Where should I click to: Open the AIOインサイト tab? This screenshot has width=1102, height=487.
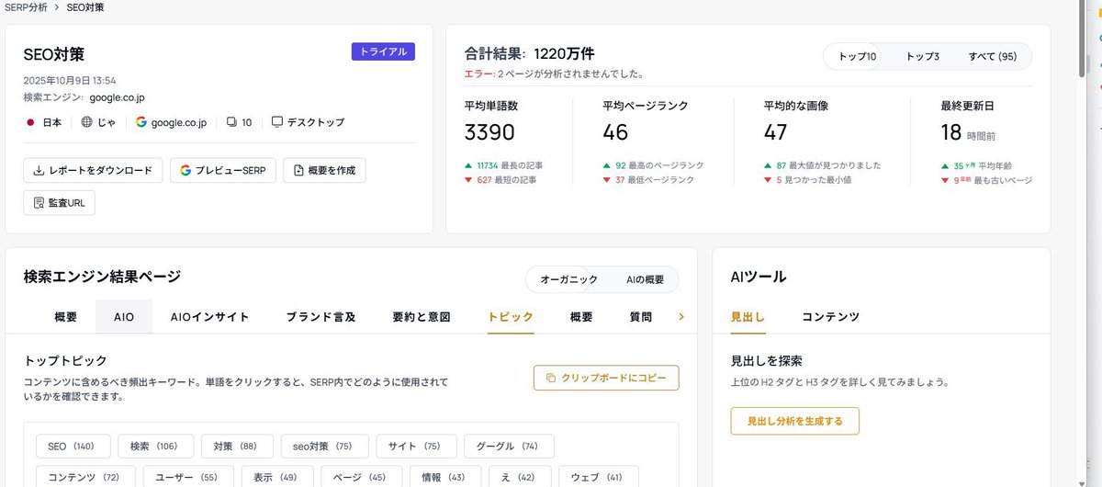point(210,316)
